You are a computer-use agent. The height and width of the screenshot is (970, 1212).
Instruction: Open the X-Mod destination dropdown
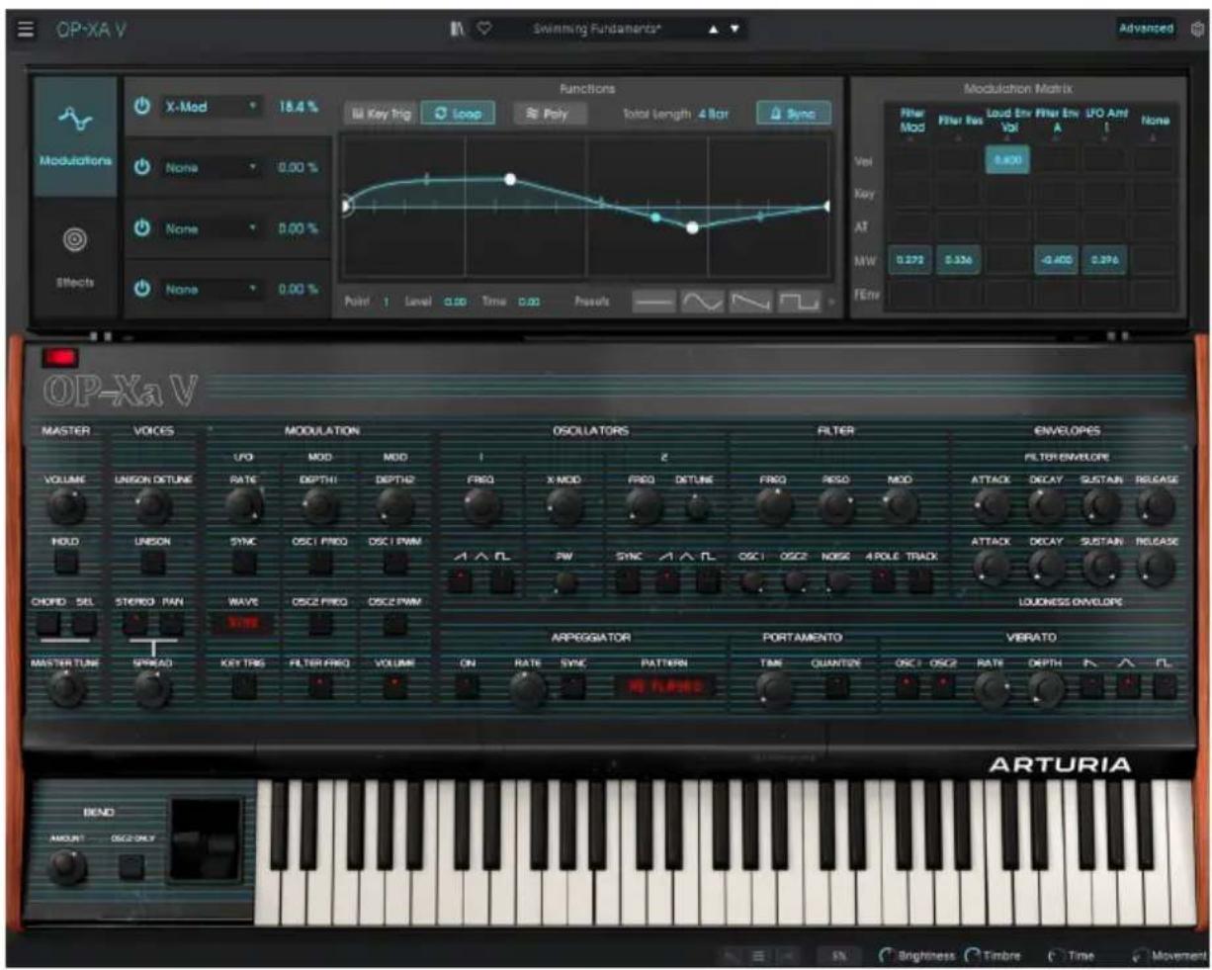click(x=211, y=107)
